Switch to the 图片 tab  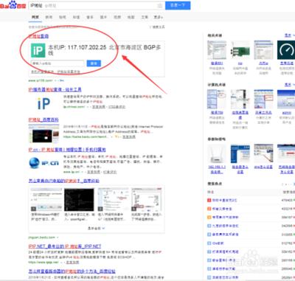[x=103, y=17]
